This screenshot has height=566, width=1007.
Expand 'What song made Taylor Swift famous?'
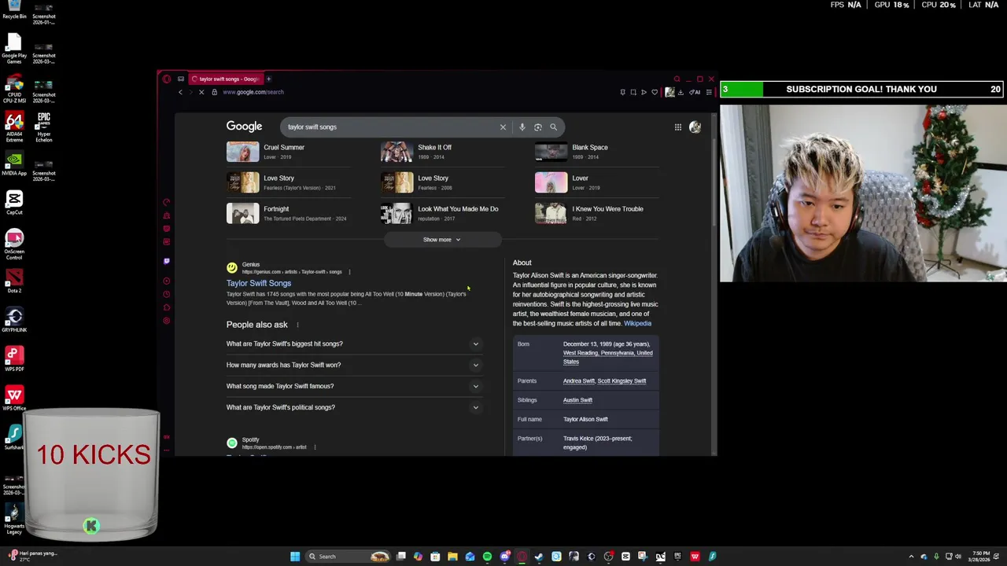[353, 386]
